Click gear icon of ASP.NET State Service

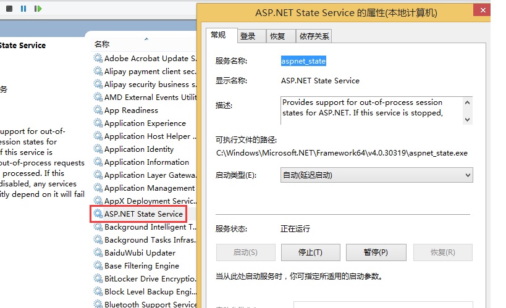[x=98, y=214]
